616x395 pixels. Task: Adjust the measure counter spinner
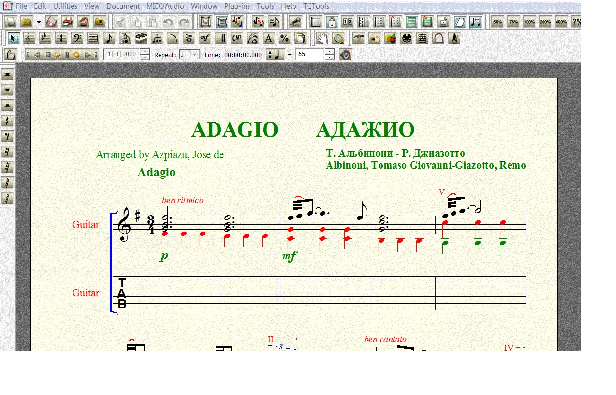click(x=145, y=55)
